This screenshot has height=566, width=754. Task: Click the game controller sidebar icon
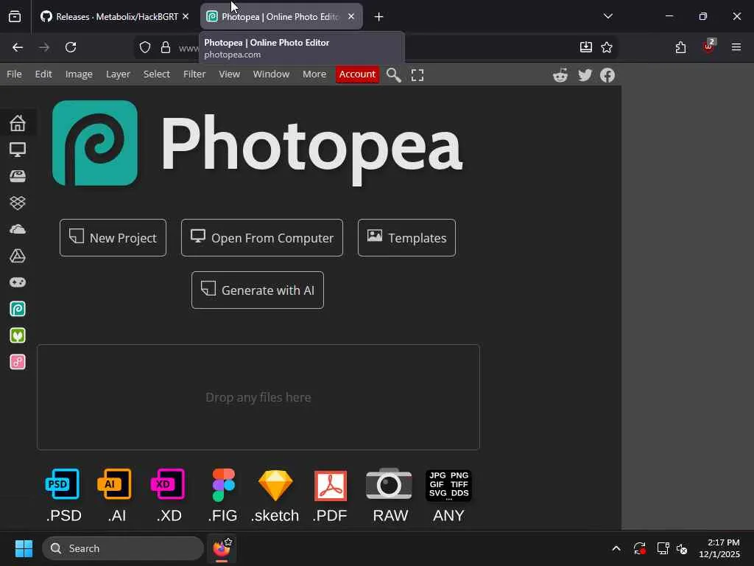18,282
